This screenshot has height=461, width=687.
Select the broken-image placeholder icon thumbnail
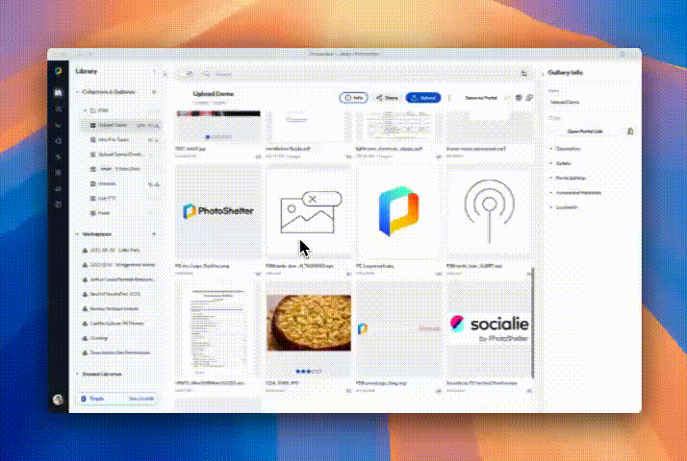[x=309, y=211]
